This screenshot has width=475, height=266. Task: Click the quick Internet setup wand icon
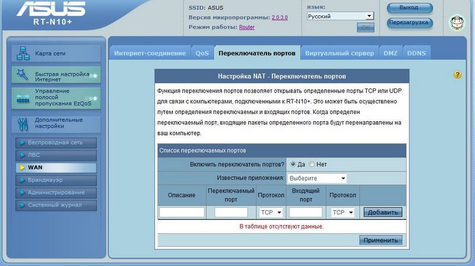coord(23,75)
